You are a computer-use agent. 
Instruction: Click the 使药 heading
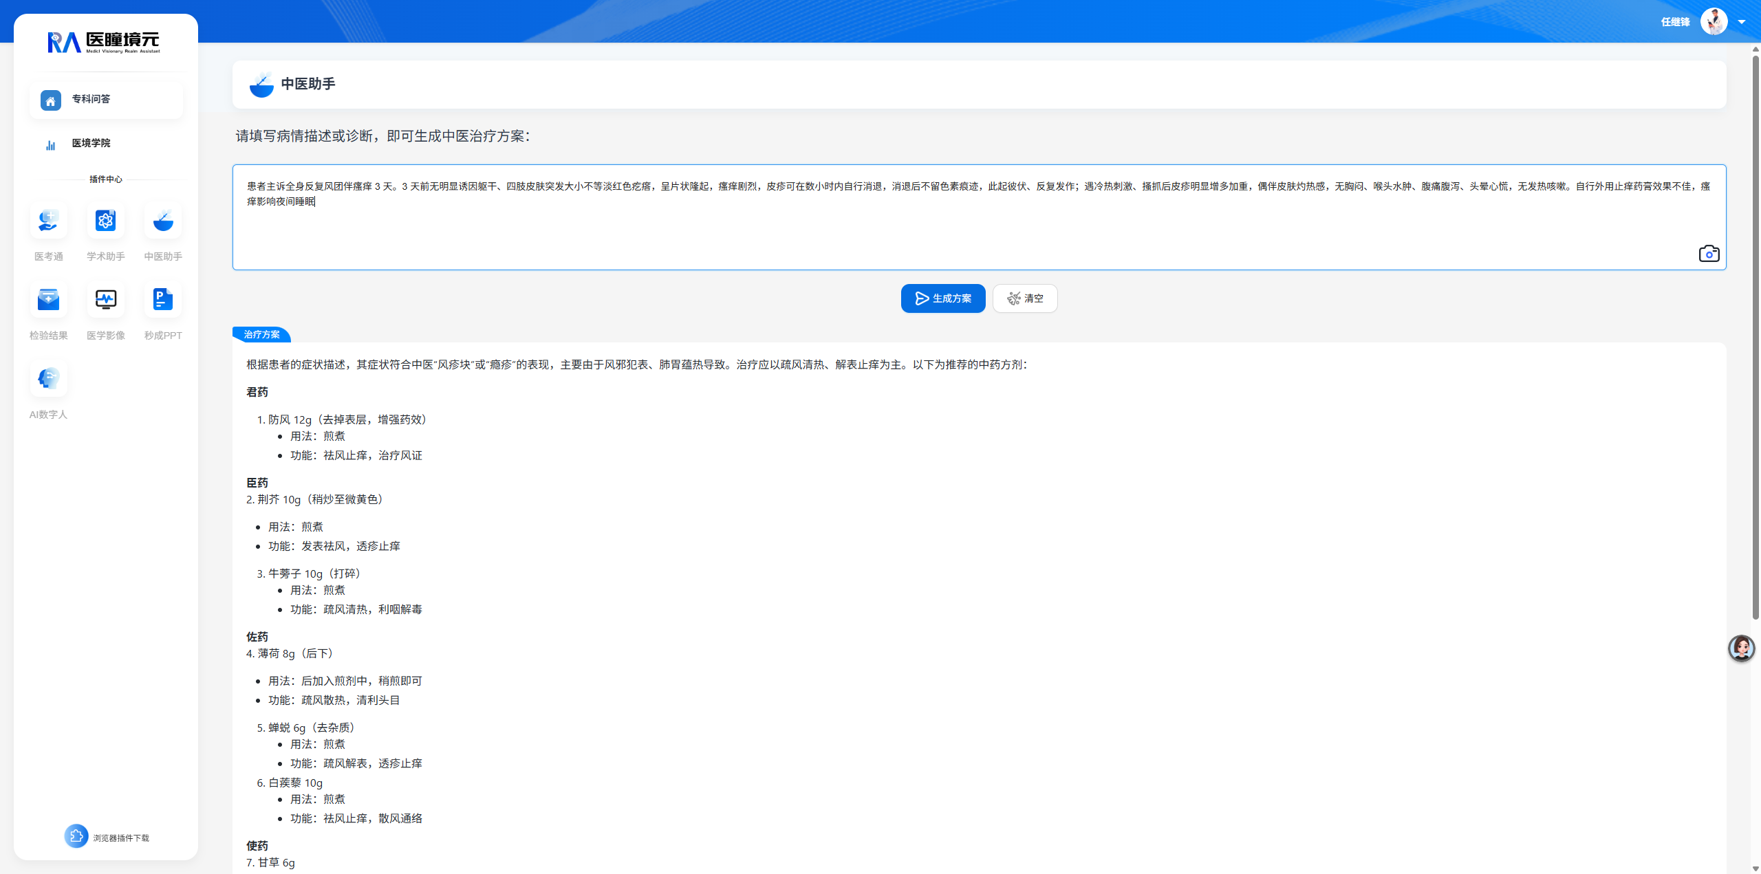257,846
